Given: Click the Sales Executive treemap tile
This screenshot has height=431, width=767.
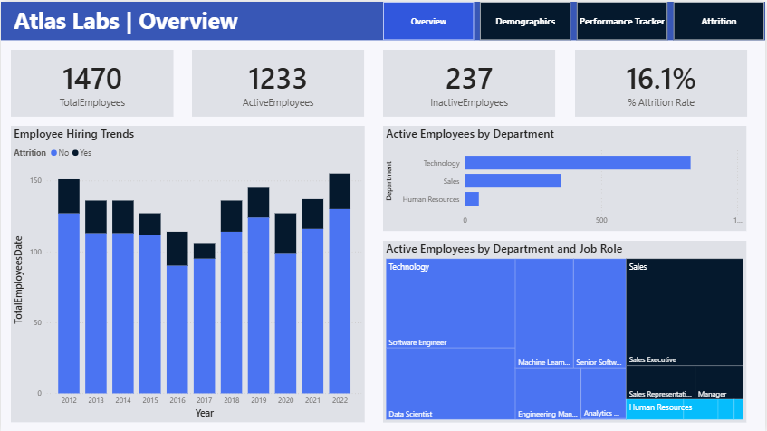Looking at the screenshot, I should [x=685, y=312].
